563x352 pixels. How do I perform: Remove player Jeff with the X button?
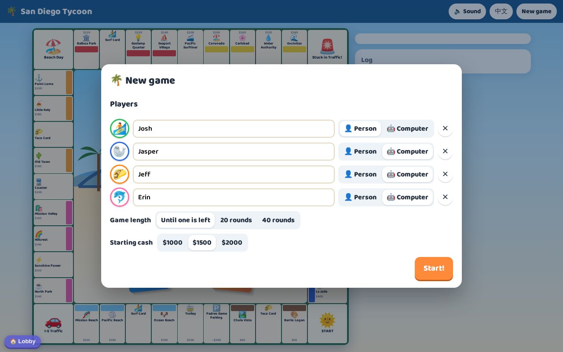coord(445,174)
